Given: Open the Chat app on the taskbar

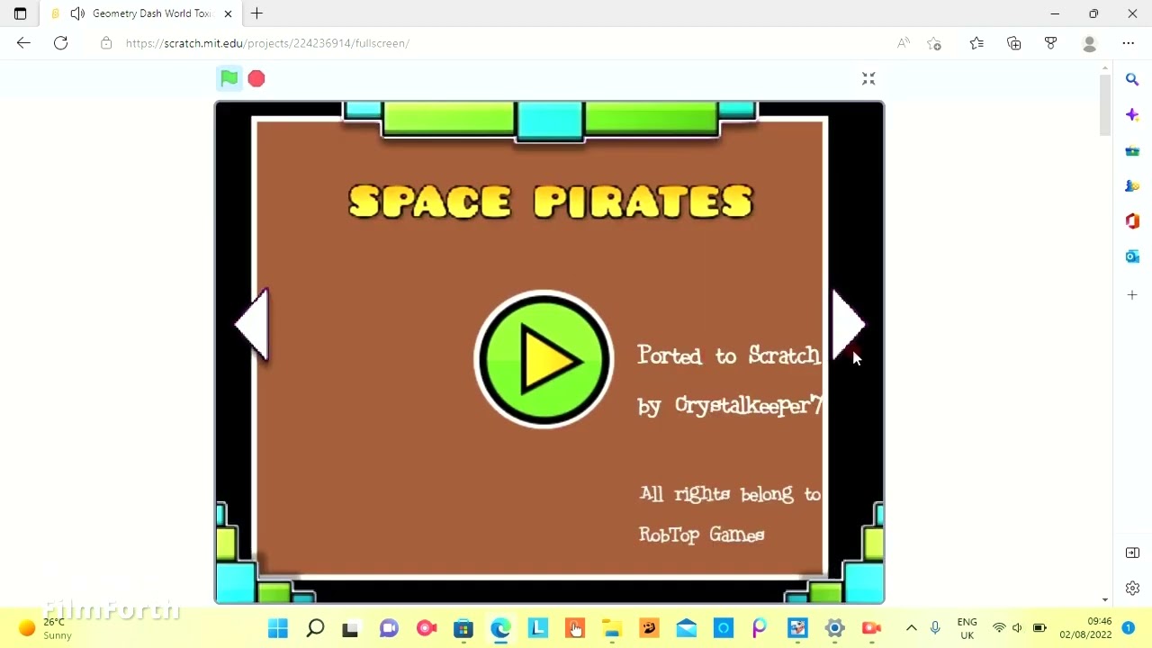Looking at the screenshot, I should pos(389,628).
